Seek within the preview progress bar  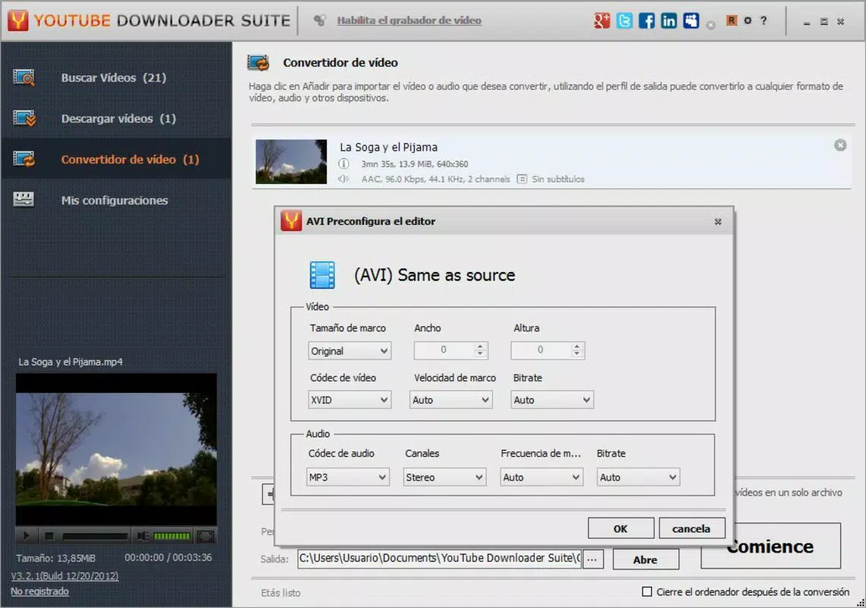click(95, 536)
